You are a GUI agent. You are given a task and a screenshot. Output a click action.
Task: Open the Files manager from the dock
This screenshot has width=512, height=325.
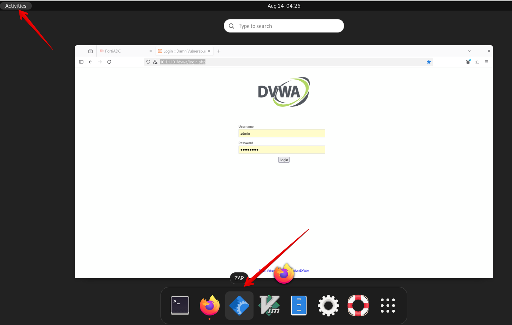click(299, 305)
